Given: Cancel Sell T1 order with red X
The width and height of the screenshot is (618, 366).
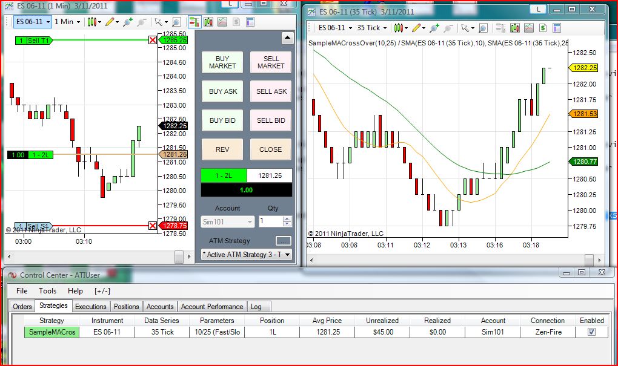Looking at the screenshot, I should click(153, 40).
